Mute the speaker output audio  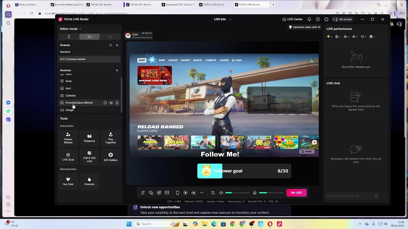pyautogui.click(x=221, y=193)
